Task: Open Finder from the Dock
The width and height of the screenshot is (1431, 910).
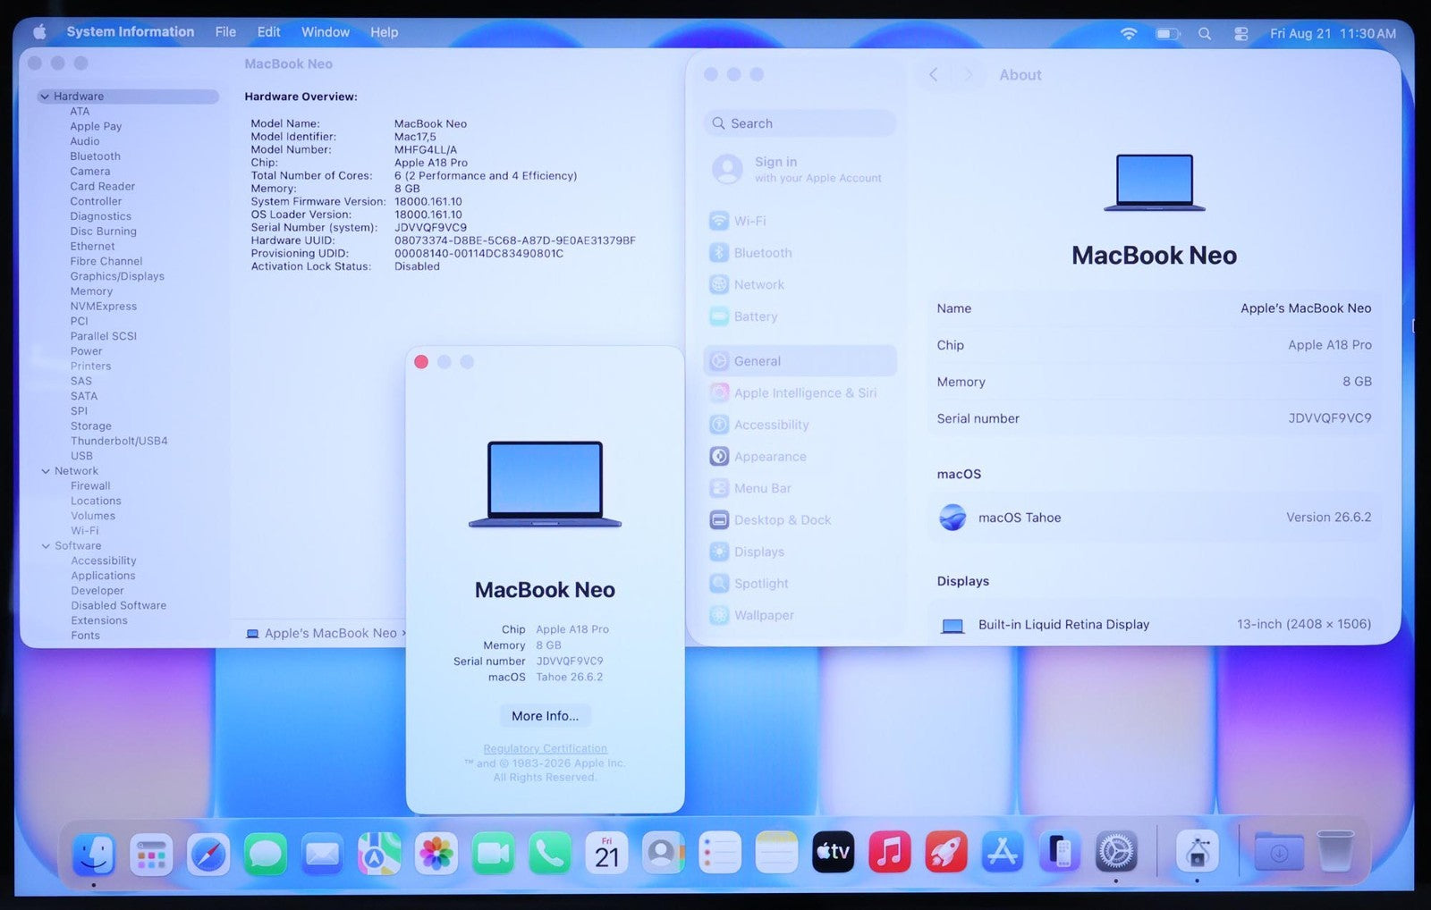Action: point(94,854)
